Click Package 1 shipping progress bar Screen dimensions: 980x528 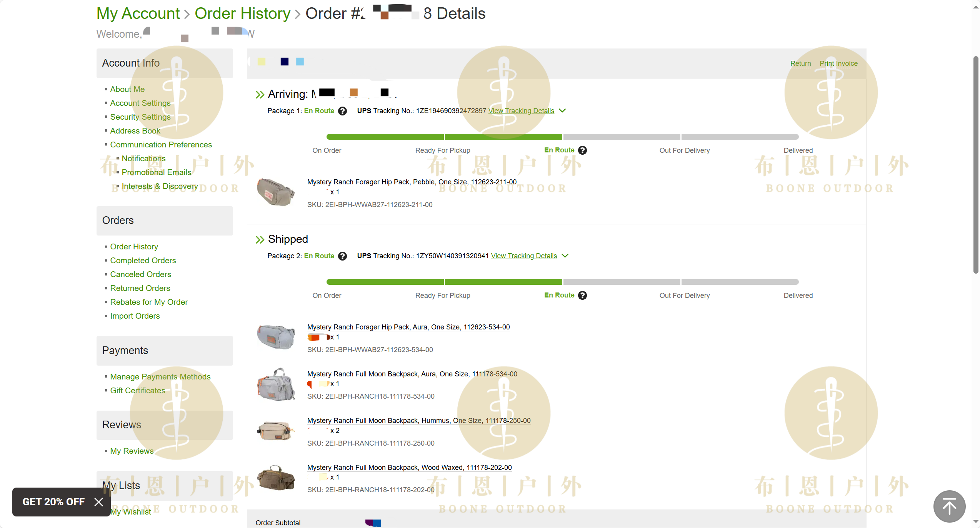[562, 137]
